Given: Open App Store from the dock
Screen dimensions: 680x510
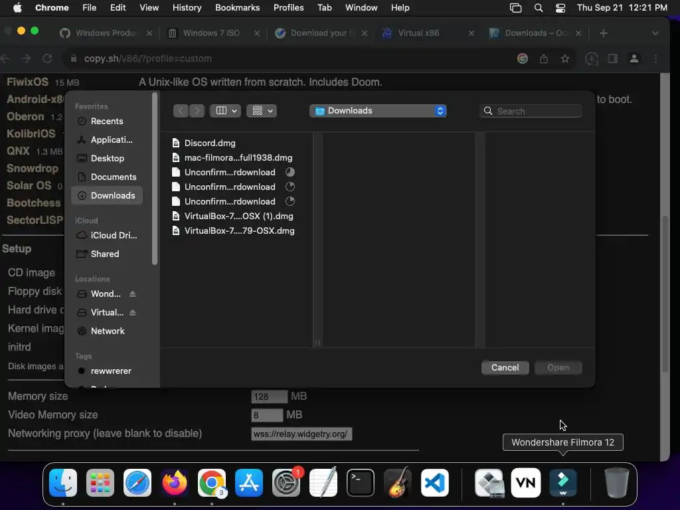Looking at the screenshot, I should point(249,483).
